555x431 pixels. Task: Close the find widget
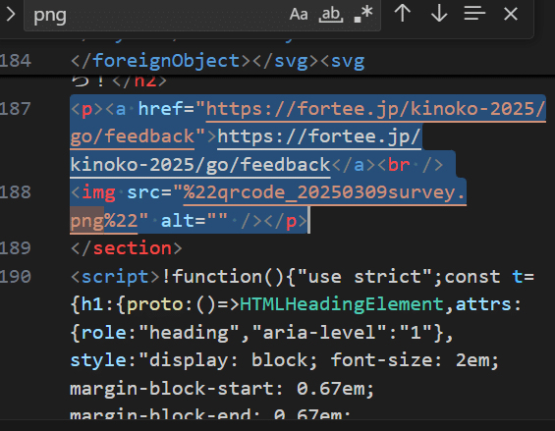point(511,14)
